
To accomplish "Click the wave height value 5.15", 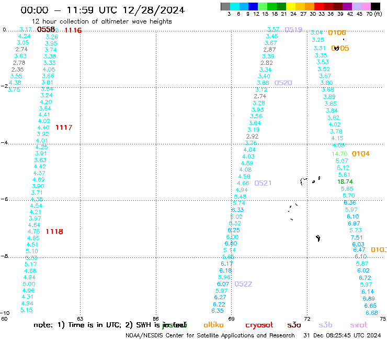I will 26,310.
